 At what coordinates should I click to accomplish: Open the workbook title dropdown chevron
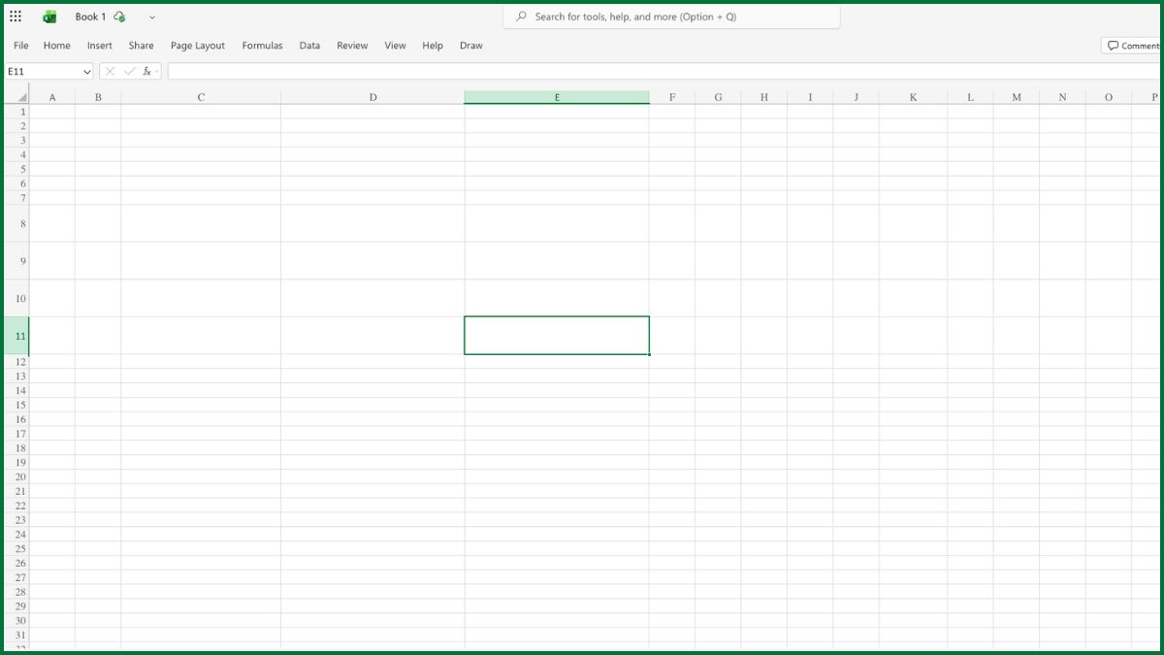(x=151, y=16)
